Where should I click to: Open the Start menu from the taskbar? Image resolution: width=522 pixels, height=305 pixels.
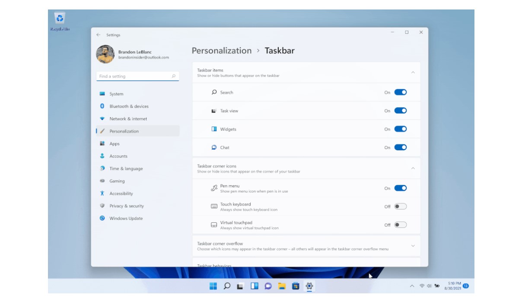click(x=213, y=286)
